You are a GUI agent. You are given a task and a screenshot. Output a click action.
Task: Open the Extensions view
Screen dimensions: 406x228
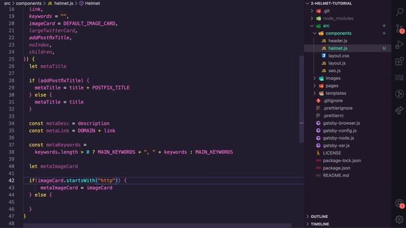[x=400, y=61]
